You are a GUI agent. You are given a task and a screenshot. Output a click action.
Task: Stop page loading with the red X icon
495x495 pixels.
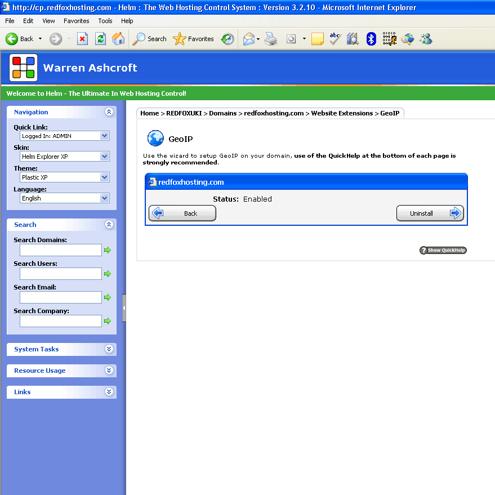click(x=82, y=39)
